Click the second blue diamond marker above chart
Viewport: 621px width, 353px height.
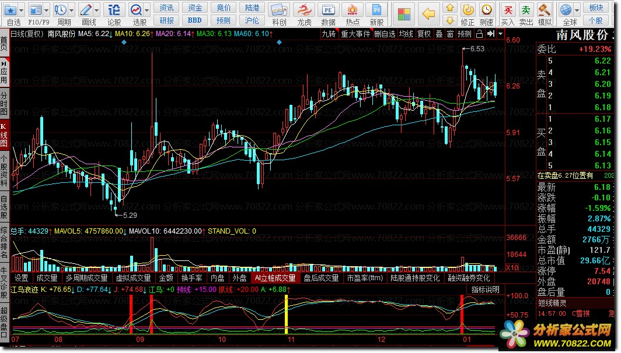coord(279,43)
